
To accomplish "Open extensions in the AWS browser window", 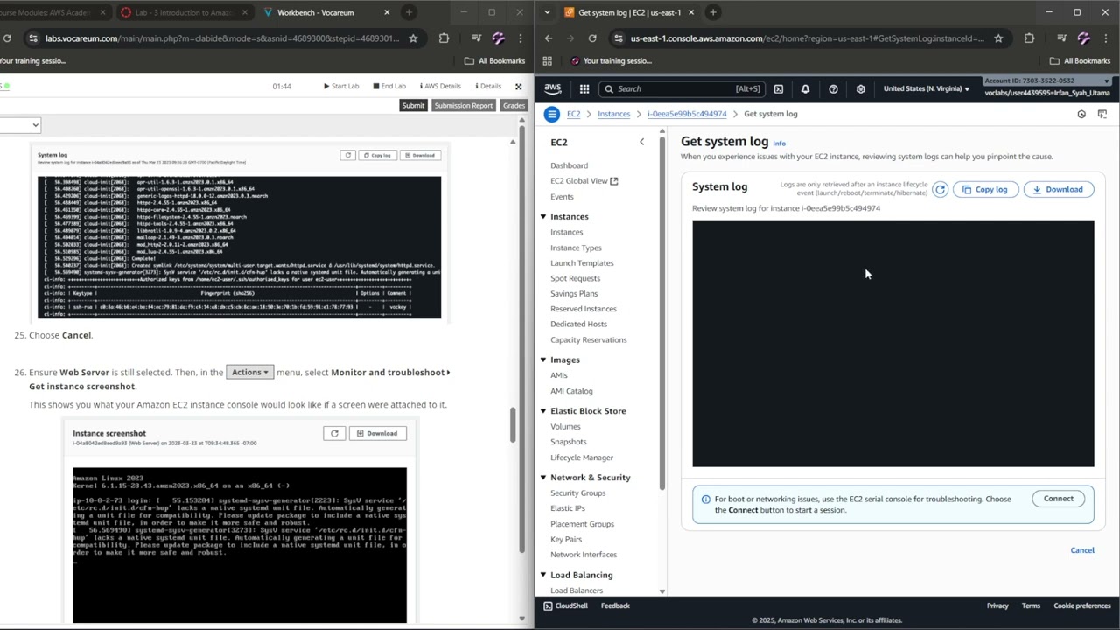I will tap(1029, 38).
